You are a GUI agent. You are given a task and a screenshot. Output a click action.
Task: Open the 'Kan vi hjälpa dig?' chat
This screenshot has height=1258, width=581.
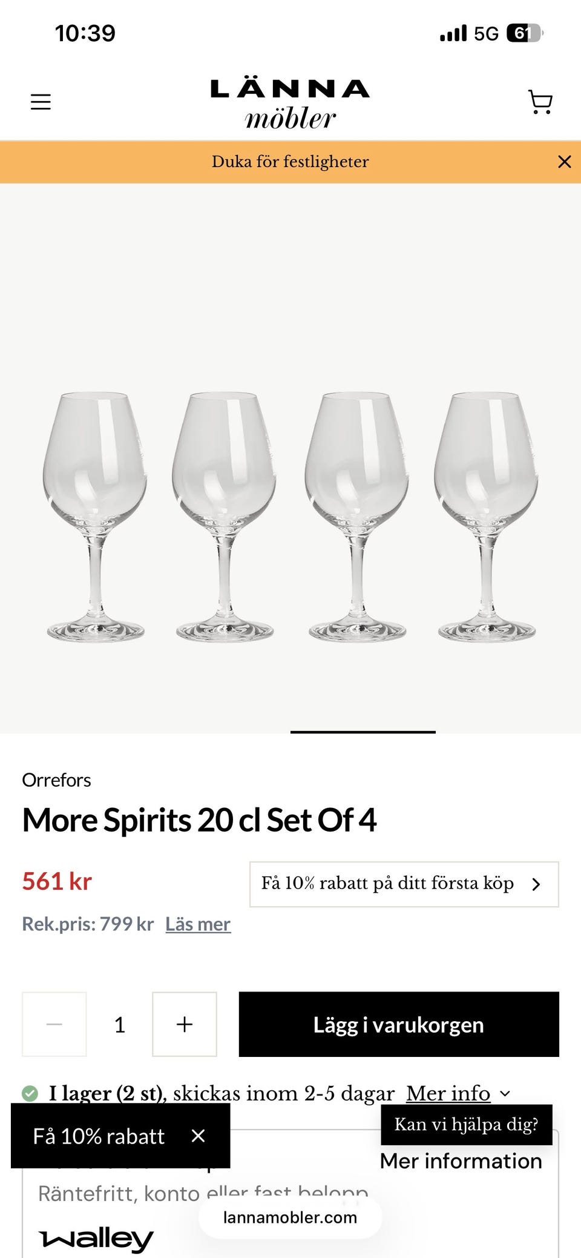(466, 1125)
